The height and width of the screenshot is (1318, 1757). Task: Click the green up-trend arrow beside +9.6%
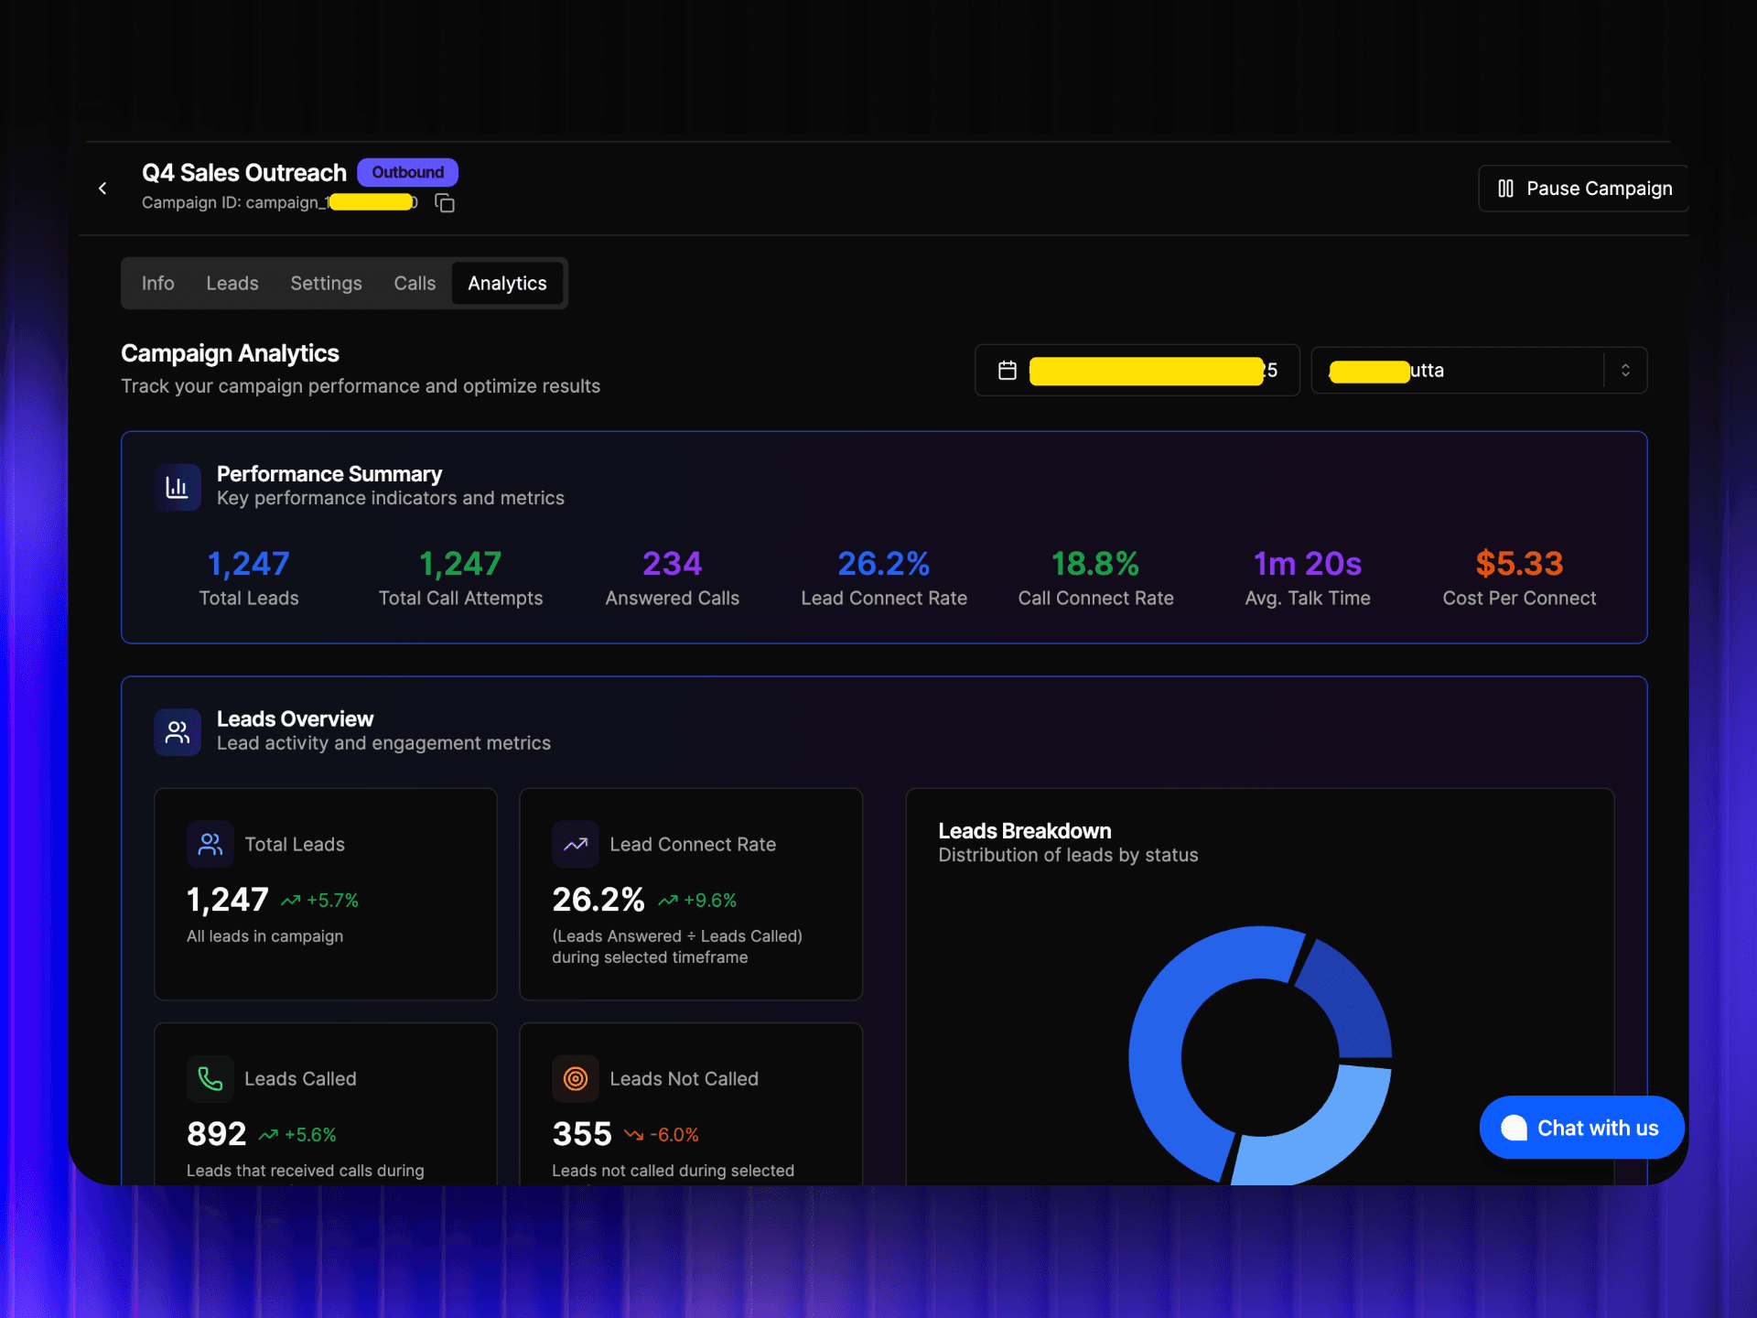click(668, 901)
